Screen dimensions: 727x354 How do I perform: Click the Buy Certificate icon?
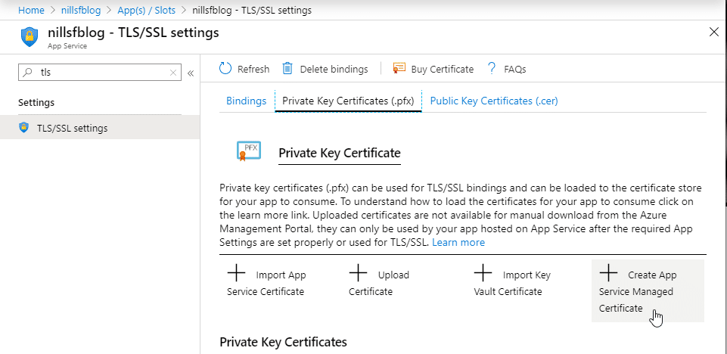pos(399,69)
